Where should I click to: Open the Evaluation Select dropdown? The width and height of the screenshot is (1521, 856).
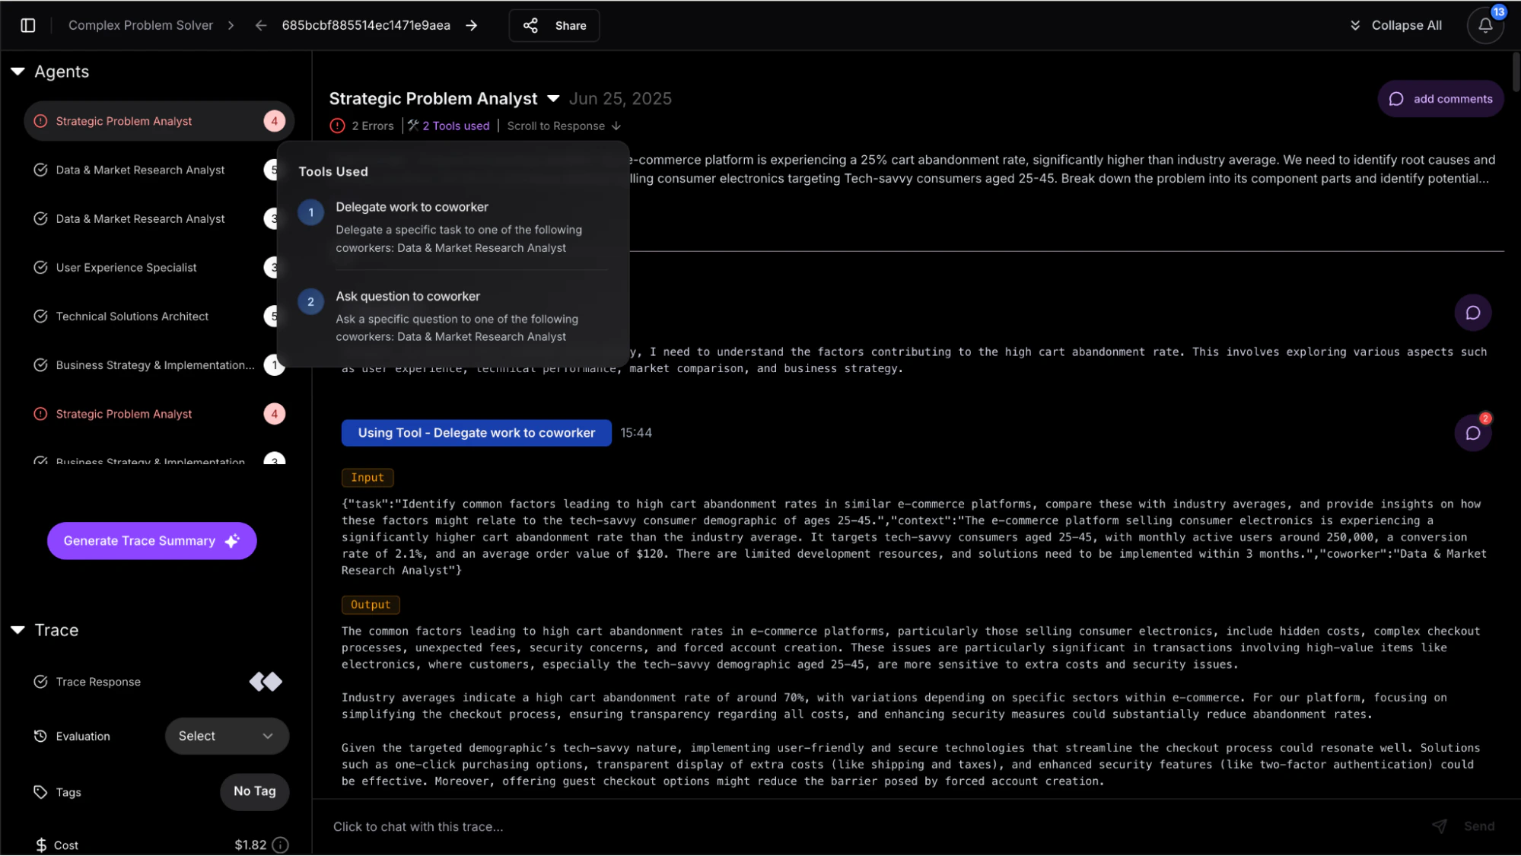(x=226, y=736)
